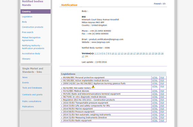193x127 pixels.
Task: Open PDF for Appliances burning gaseous fuels
Action: (162, 83)
